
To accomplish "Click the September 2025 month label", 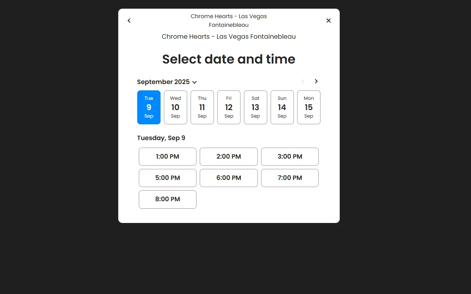I will pos(163,82).
